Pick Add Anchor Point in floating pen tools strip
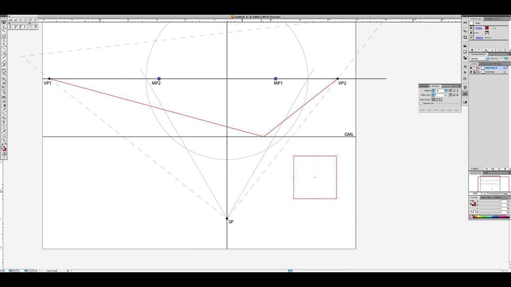 click(x=15, y=27)
